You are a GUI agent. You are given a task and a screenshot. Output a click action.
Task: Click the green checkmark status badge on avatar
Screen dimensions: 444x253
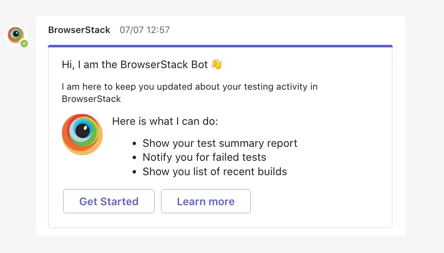(x=25, y=44)
